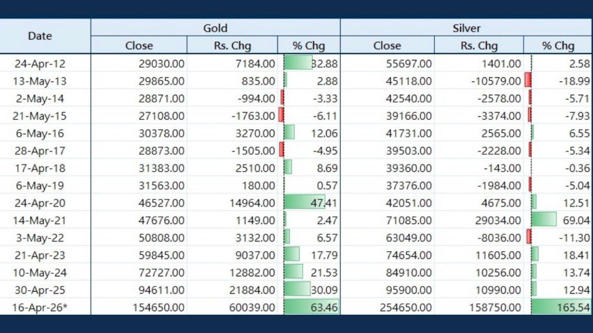Image resolution: width=593 pixels, height=333 pixels.
Task: Select the Gold group header
Action: tap(215, 28)
